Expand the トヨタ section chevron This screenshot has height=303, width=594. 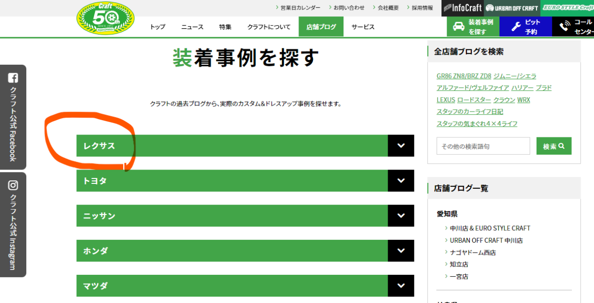(401, 181)
